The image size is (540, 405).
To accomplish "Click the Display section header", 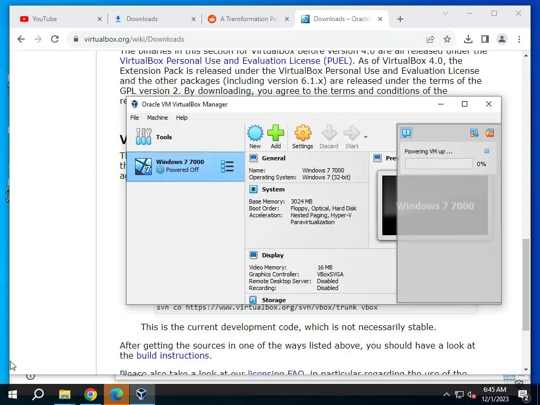I will pyautogui.click(x=273, y=255).
